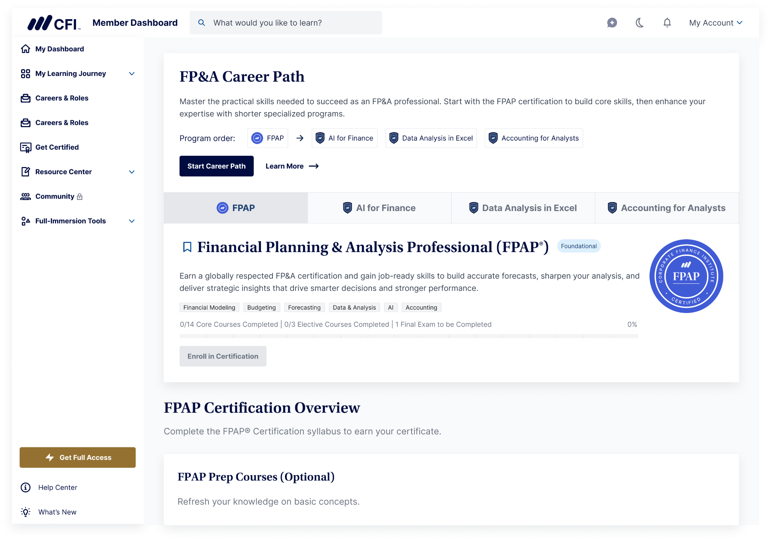771x541 pixels.
Task: Open the My Account dropdown
Action: click(716, 23)
